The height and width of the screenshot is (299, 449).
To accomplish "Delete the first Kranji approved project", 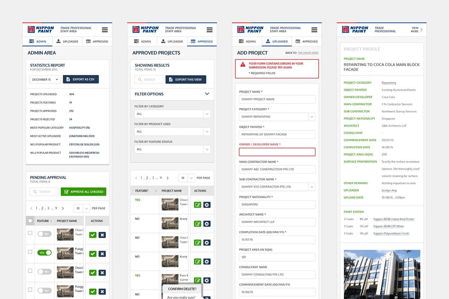I will 207,224.
